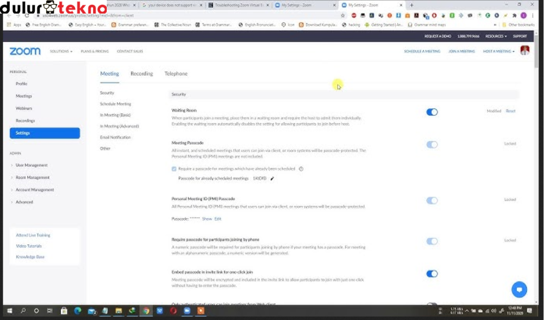Click the Zoom logo
This screenshot has height=320, width=544.
click(x=25, y=51)
